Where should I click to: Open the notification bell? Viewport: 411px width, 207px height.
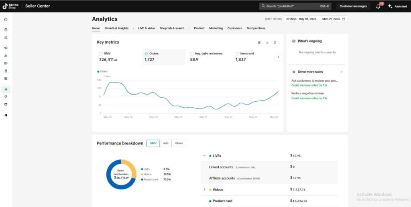[378, 6]
